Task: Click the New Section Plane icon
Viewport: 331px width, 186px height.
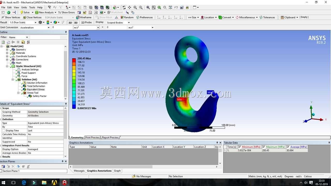Action: [3, 167]
